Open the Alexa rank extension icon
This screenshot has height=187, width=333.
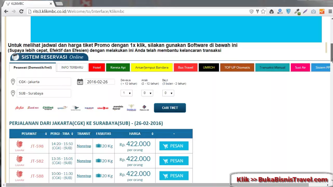pyautogui.click(x=280, y=11)
